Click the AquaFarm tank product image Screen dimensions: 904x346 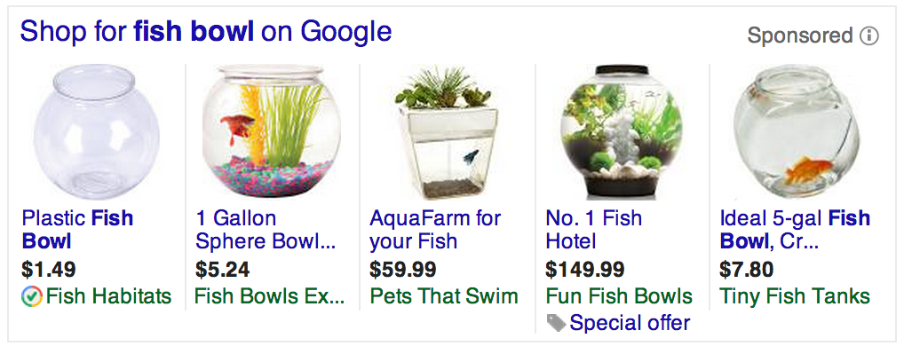click(447, 132)
